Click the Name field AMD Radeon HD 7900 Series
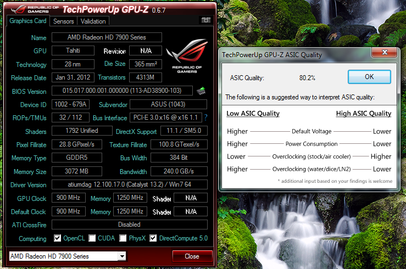This screenshot has width=406, height=269. 107,37
